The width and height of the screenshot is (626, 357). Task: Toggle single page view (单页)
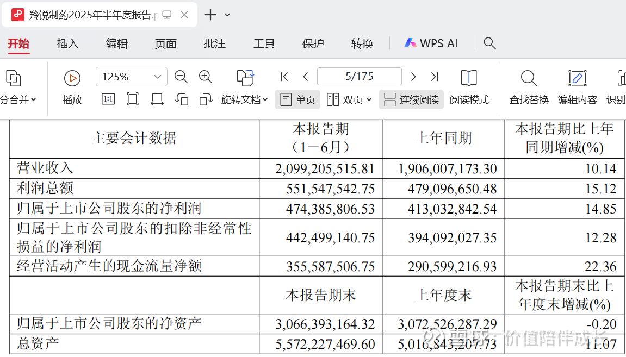pos(297,99)
